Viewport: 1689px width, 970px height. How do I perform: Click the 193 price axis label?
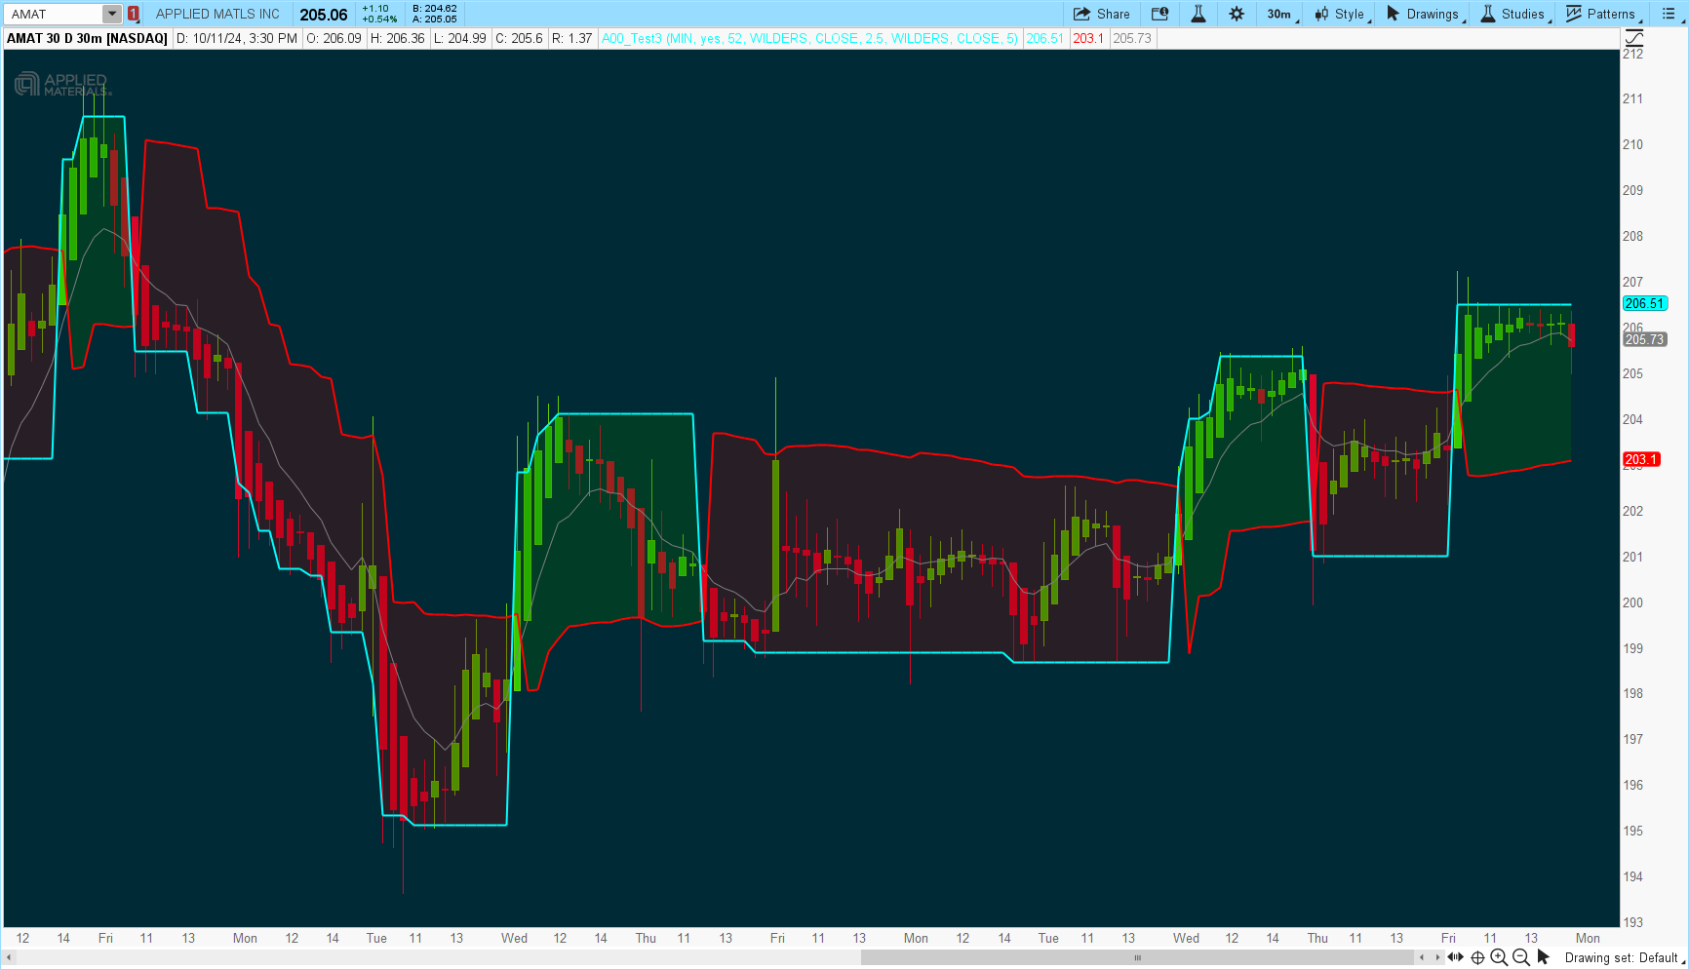coord(1632,922)
